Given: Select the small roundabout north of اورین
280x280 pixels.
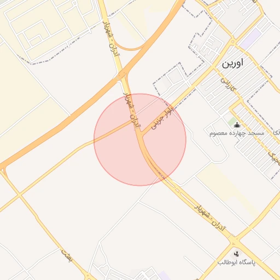Looking at the screenshot, I should tap(233, 42).
